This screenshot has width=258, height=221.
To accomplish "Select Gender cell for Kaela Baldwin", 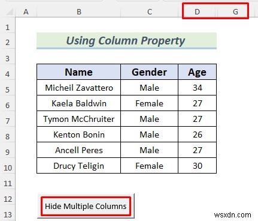I will pyautogui.click(x=149, y=103).
